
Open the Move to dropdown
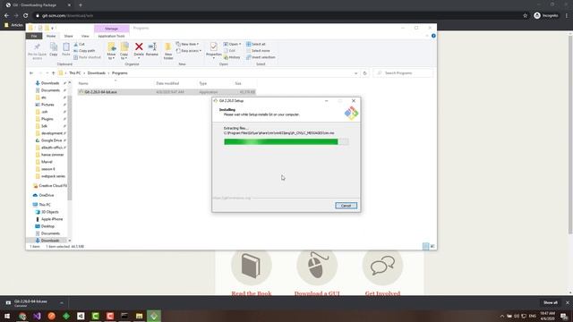111,51
